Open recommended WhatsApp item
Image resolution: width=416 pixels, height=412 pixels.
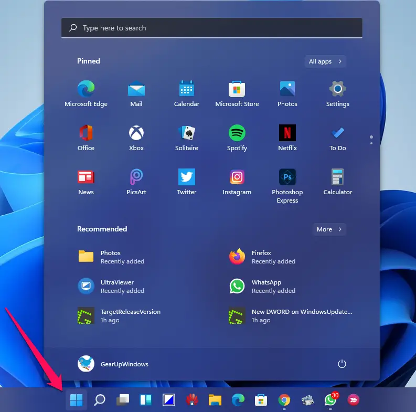[x=262, y=287]
